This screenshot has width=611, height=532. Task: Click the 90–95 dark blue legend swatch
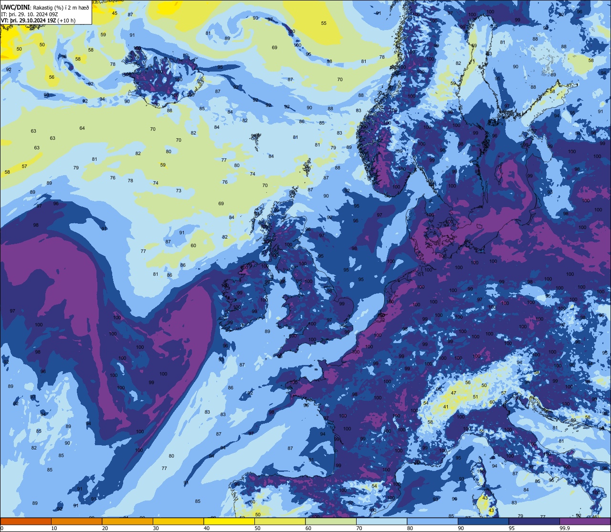[483, 522]
